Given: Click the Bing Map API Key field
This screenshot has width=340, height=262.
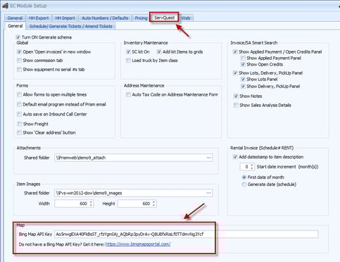Looking at the screenshot, I should [x=187, y=235].
